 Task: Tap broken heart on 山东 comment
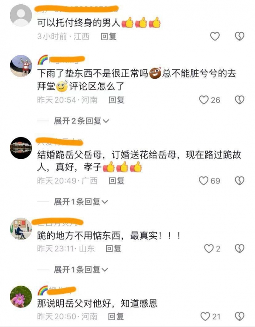tap(239, 249)
